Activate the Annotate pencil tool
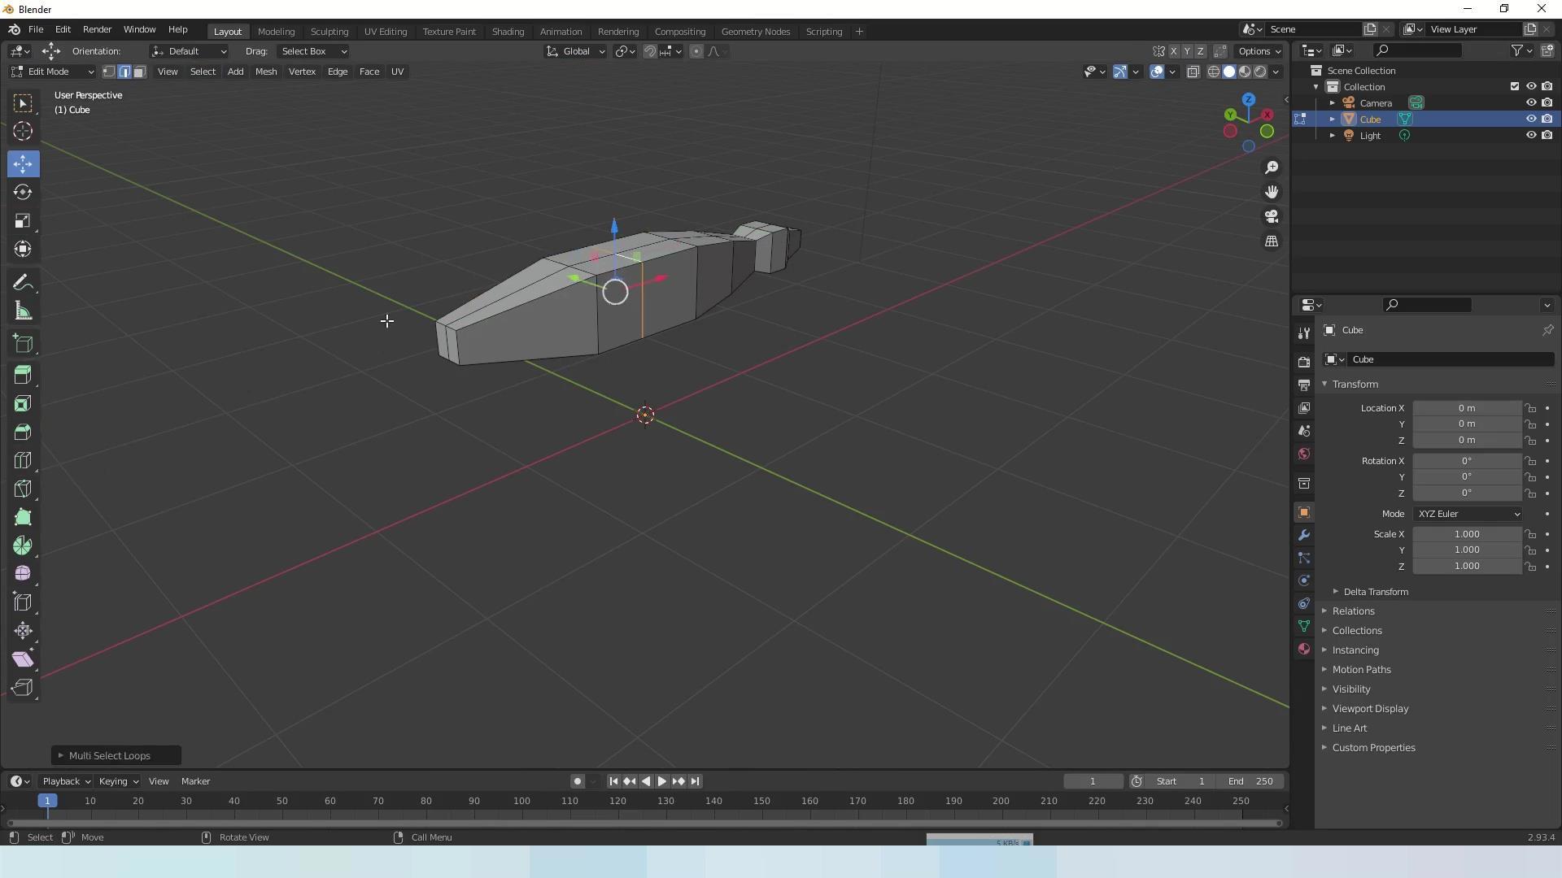 (x=23, y=283)
